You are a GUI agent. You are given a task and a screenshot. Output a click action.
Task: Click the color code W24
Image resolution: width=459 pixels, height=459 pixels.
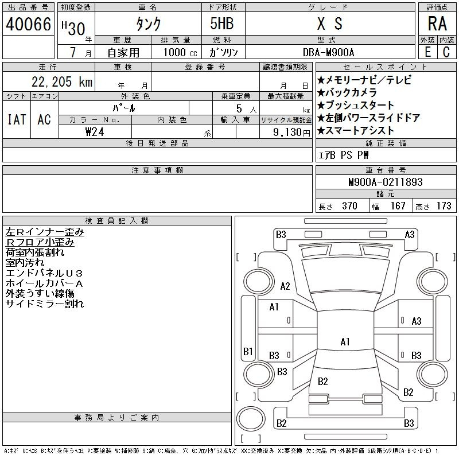[x=95, y=131]
